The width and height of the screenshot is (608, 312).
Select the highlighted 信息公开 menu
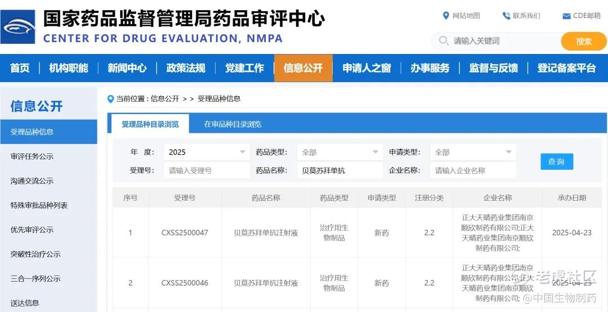click(x=303, y=68)
